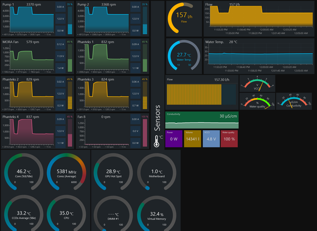Click the Core (Tctl/Tdie) temperature ring gauge
This screenshot has width=317, height=231.
23,173
